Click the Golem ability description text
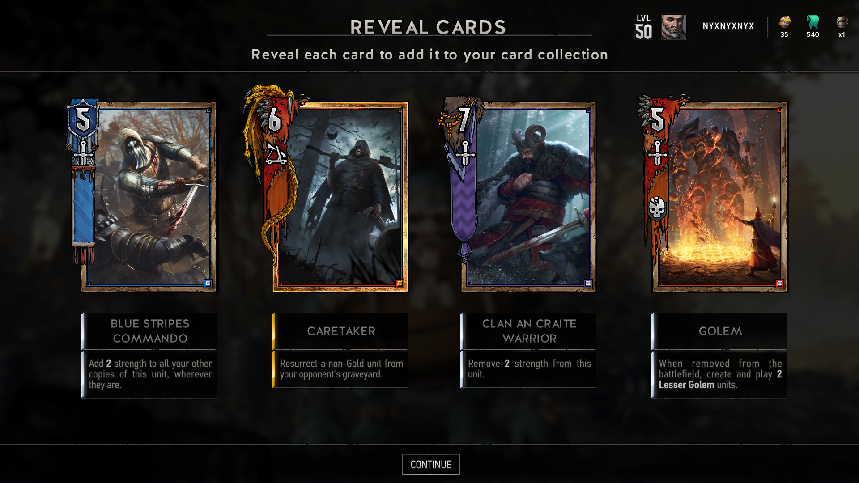This screenshot has width=859, height=483. (x=720, y=374)
